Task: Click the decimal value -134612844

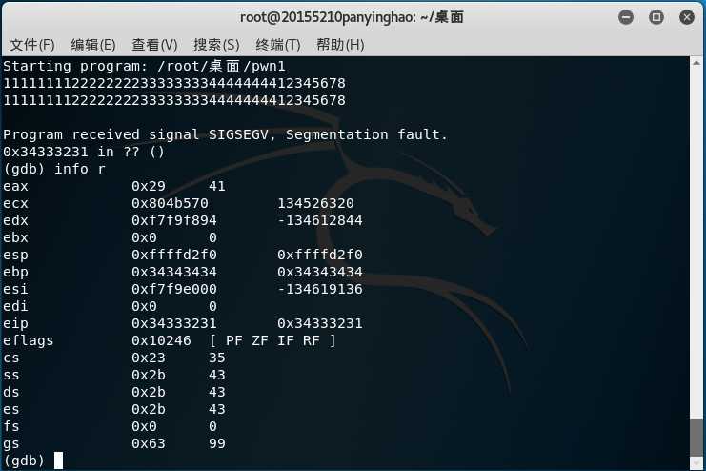Action: [x=320, y=220]
